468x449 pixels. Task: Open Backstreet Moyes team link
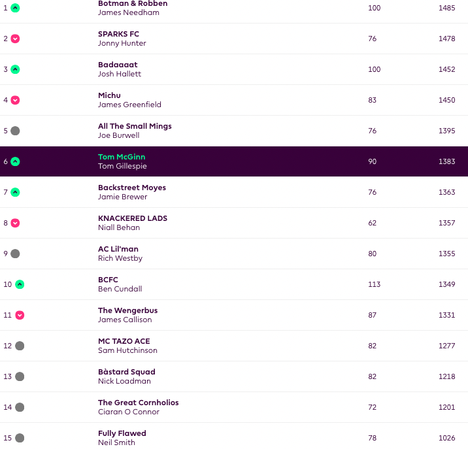click(x=132, y=188)
